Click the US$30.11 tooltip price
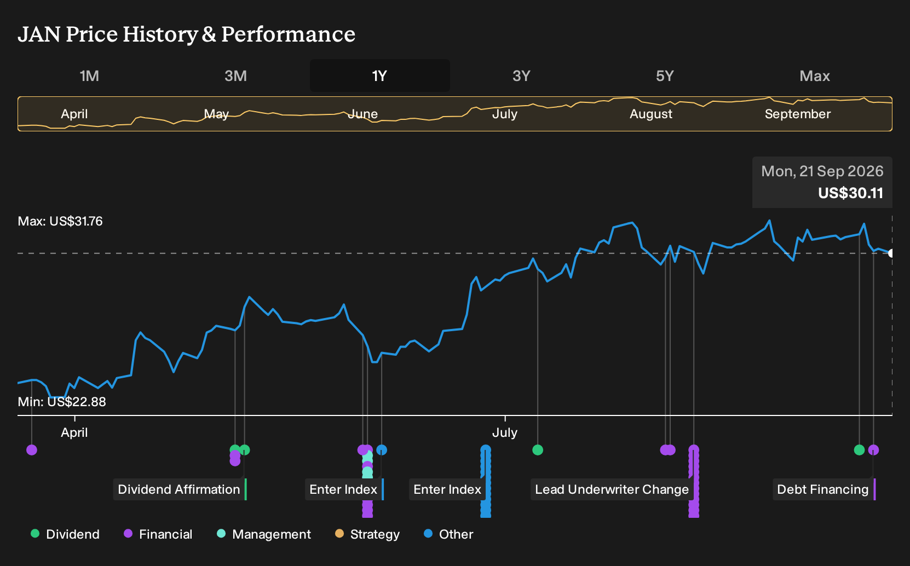The height and width of the screenshot is (566, 910). tap(850, 193)
